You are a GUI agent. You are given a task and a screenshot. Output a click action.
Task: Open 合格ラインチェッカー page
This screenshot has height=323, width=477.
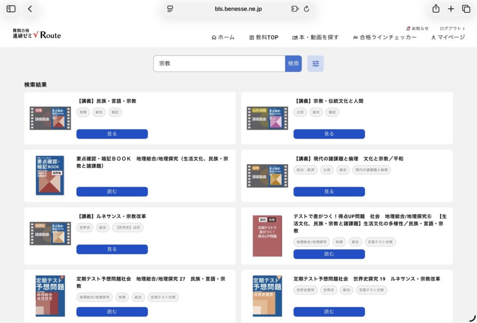tap(385, 37)
